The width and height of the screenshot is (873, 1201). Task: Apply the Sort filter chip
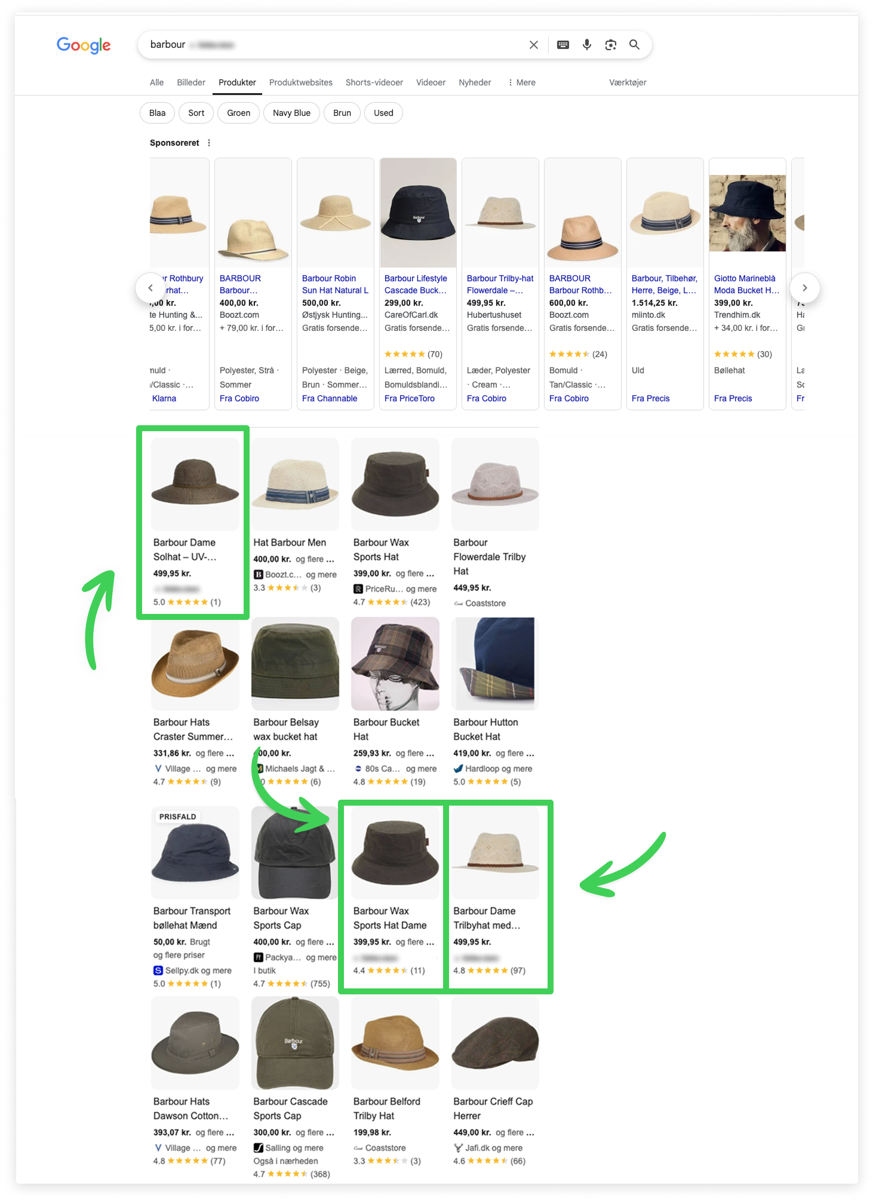pos(196,113)
